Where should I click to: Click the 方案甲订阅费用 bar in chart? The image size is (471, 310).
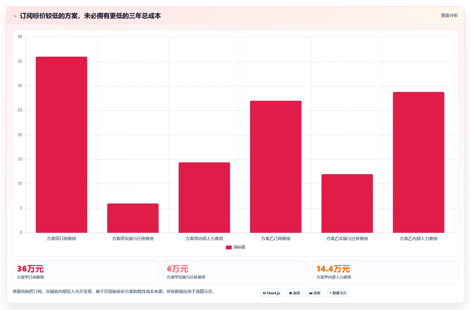tap(61, 145)
